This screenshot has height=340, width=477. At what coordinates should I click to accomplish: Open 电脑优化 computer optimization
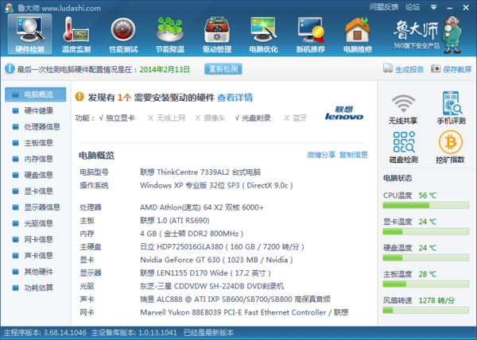pos(265,34)
